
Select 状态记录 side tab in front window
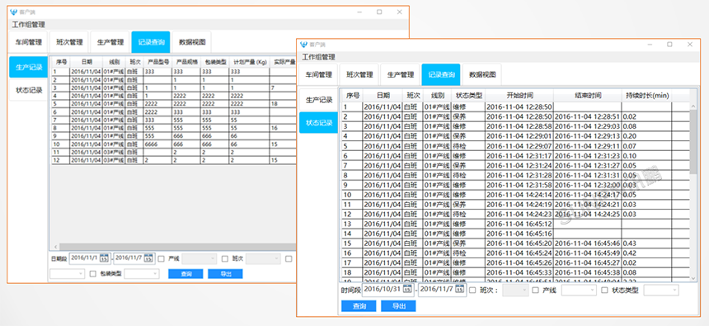(x=319, y=123)
